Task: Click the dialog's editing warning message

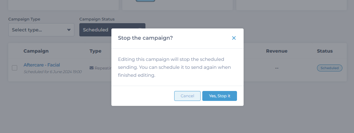Action: click(174, 67)
